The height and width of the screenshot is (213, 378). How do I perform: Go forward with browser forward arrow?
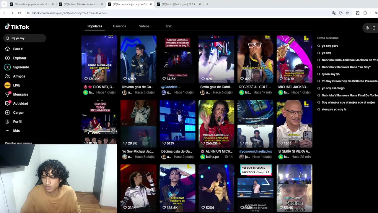[12, 13]
